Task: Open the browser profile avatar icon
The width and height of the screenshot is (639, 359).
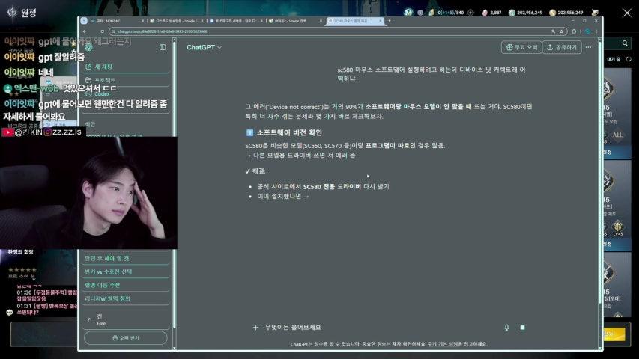Action: 587,31
